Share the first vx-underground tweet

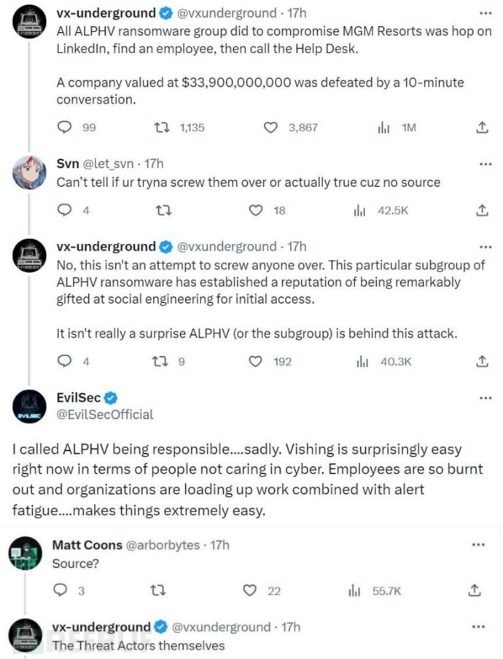pyautogui.click(x=481, y=128)
